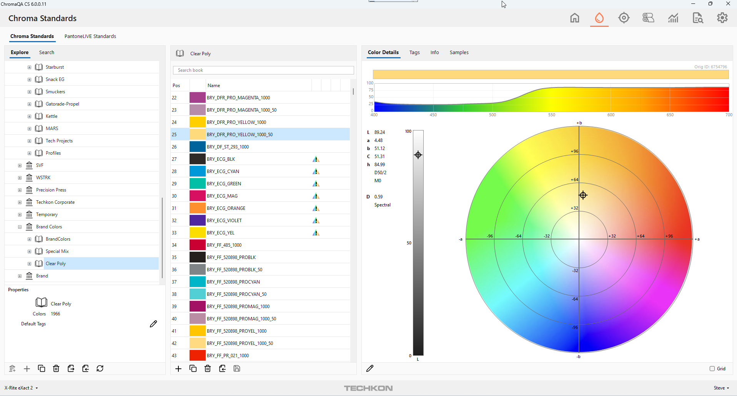The width and height of the screenshot is (737, 396).
Task: Click the Search book input field
Action: tap(263, 70)
